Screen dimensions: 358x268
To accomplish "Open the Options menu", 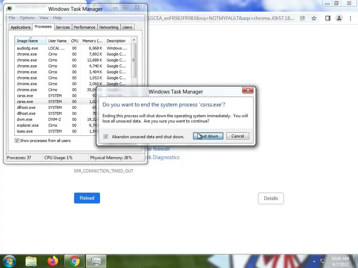I will coord(27,18).
